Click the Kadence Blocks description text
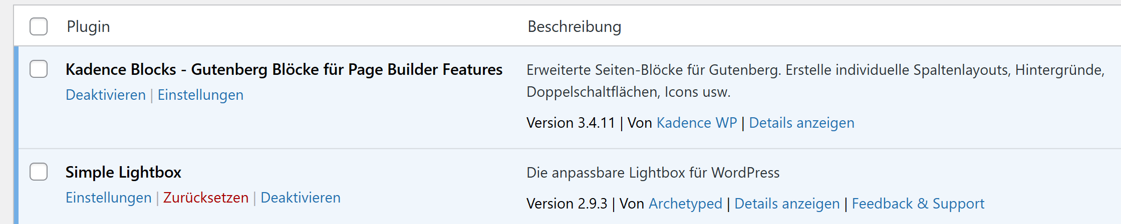This screenshot has width=1121, height=224. [x=815, y=70]
